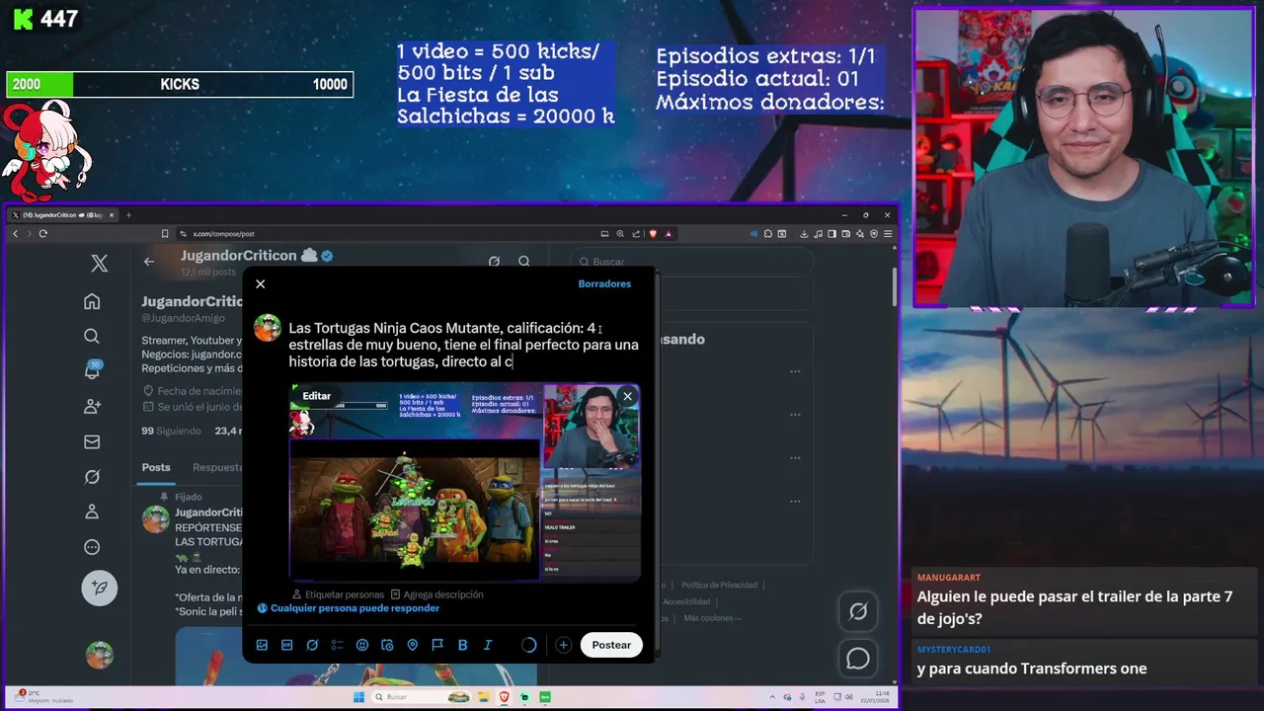1264x711 pixels.
Task: Open Notifications bell with badge
Action: 92,370
